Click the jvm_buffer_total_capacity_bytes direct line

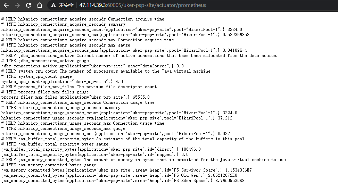(x=101, y=149)
